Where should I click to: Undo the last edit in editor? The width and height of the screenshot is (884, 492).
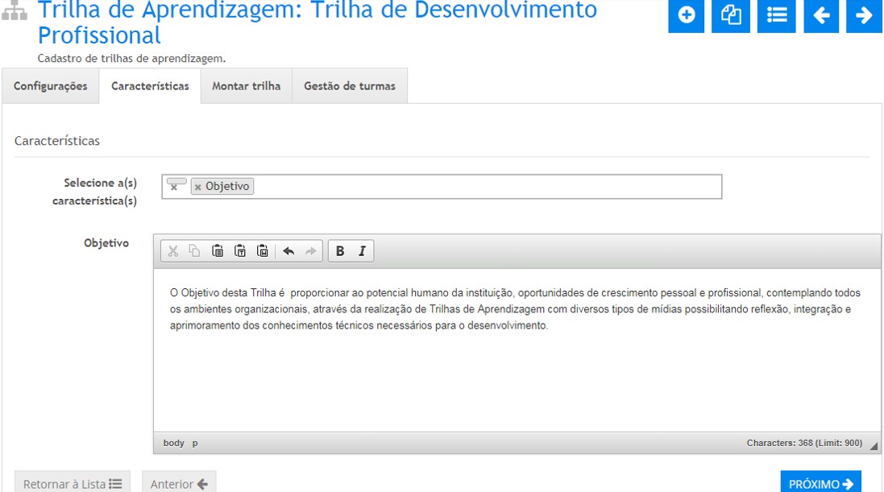(288, 251)
